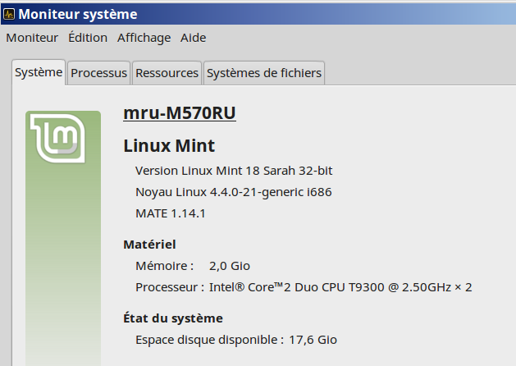Open the Aide menu
This screenshot has width=516, height=366.
(194, 38)
